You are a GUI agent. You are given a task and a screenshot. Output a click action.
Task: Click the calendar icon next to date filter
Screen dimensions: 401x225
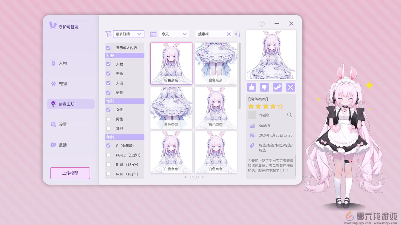[153, 34]
